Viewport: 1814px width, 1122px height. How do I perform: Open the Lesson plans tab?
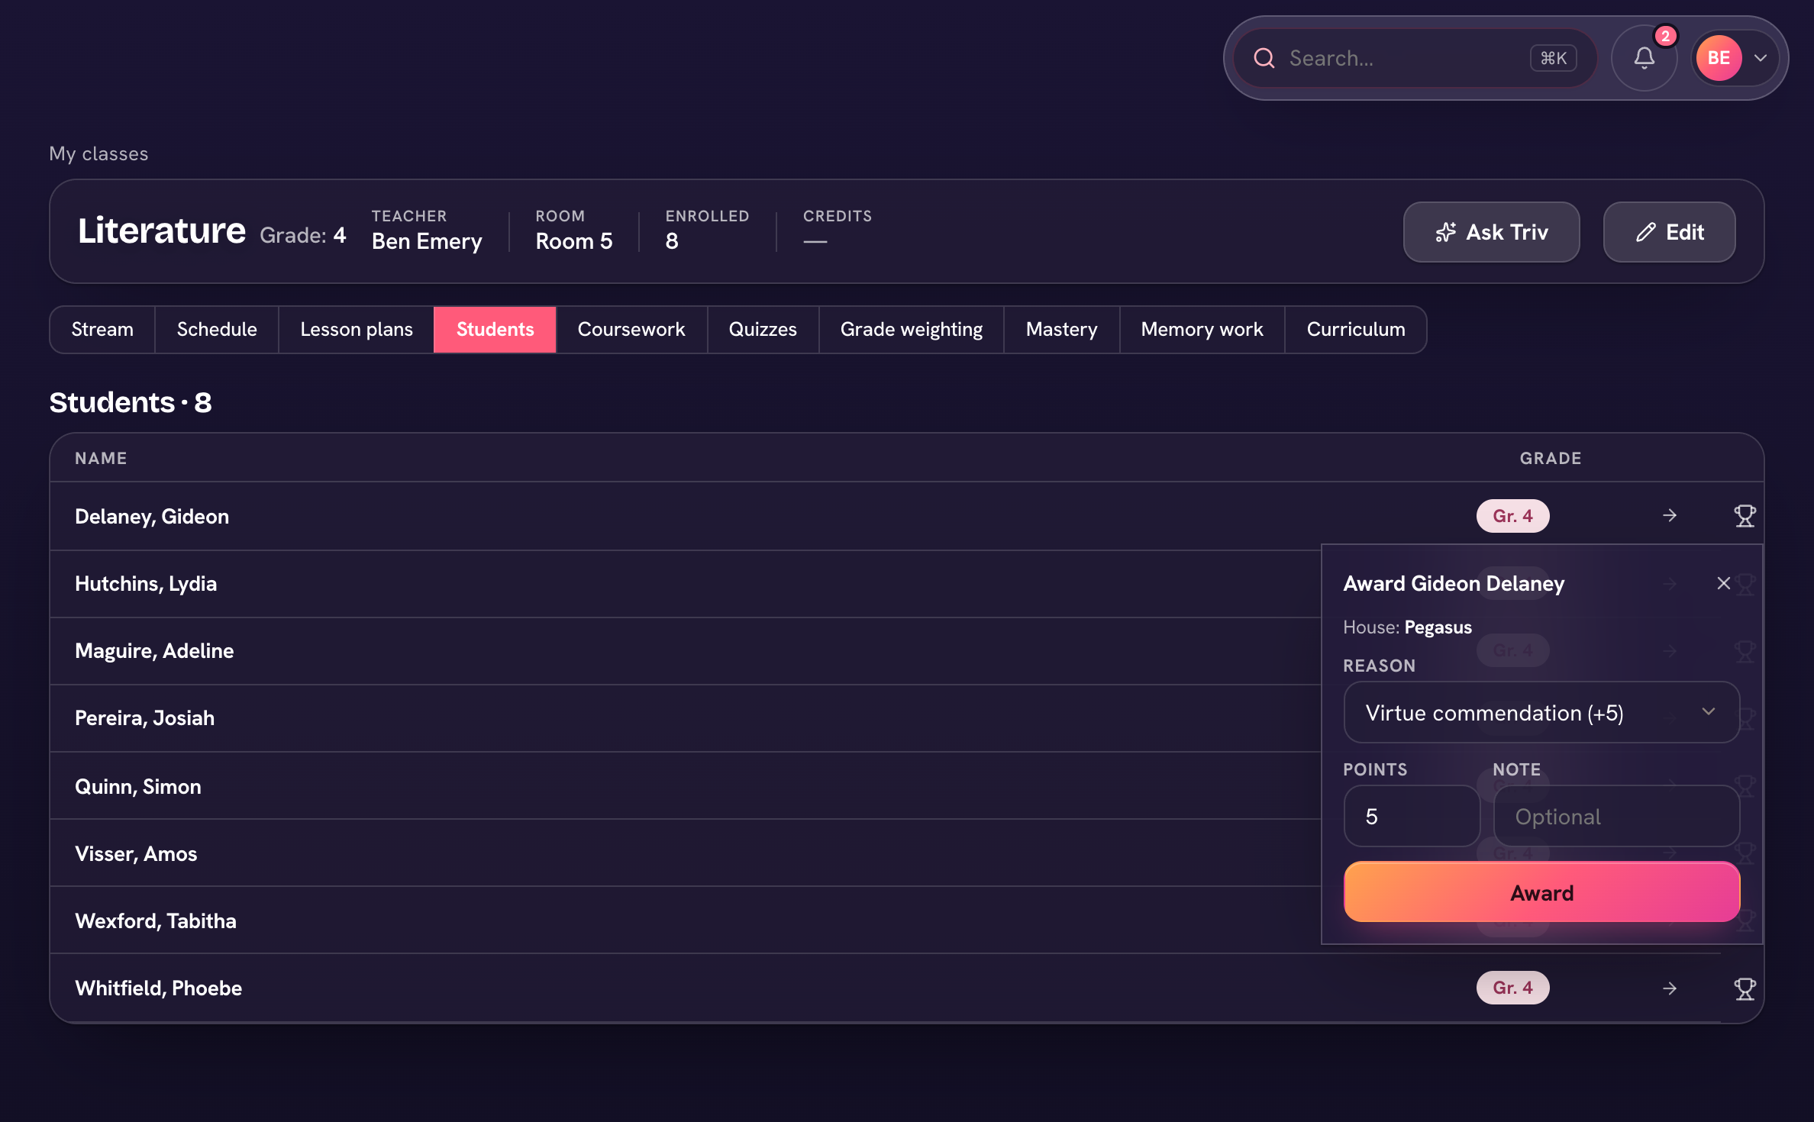pos(357,330)
